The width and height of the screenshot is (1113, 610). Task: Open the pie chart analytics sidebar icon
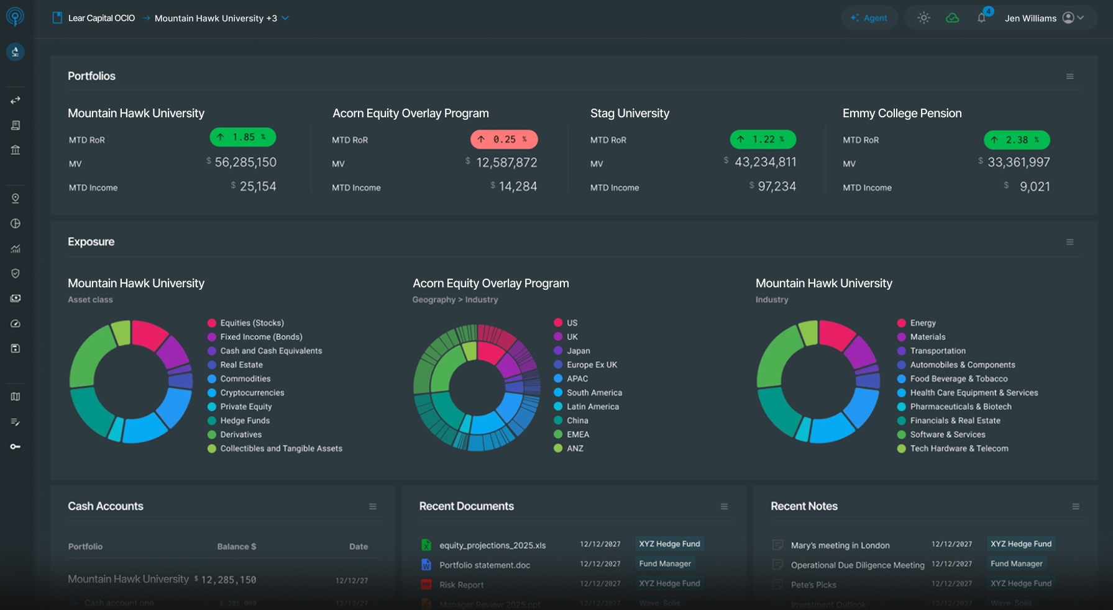click(x=16, y=223)
